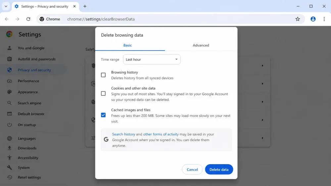Click the Autofill clipboard icon
Screen dimensions: 331x186
coord(10,59)
